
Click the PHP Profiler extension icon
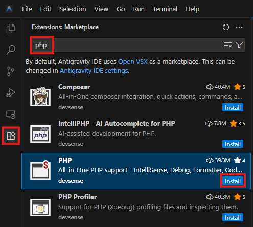40,208
